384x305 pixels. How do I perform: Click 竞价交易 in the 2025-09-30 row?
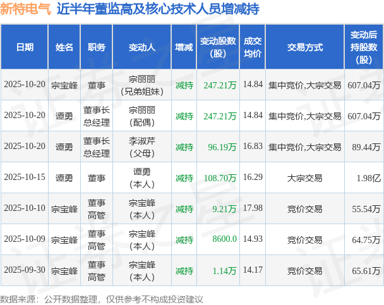pos(305,271)
